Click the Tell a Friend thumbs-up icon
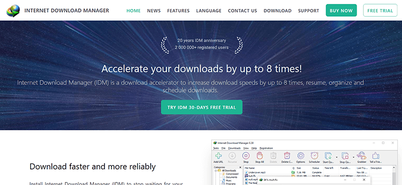402x185 pixels. (376, 155)
